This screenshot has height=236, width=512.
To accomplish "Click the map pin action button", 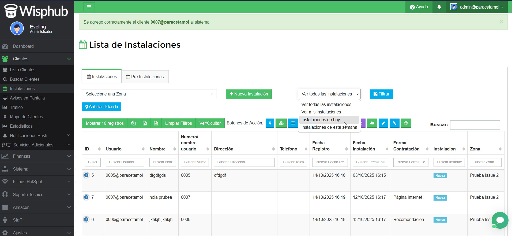I will pos(270,123).
